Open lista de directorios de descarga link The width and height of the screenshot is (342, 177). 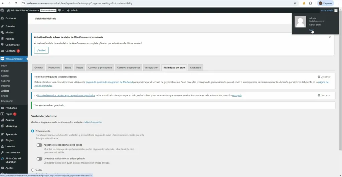point(66,96)
